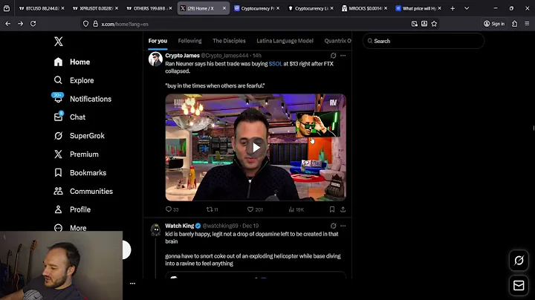This screenshot has width=535, height=300.
Task: Ask Grok about Crypto James post
Action: click(x=334, y=55)
